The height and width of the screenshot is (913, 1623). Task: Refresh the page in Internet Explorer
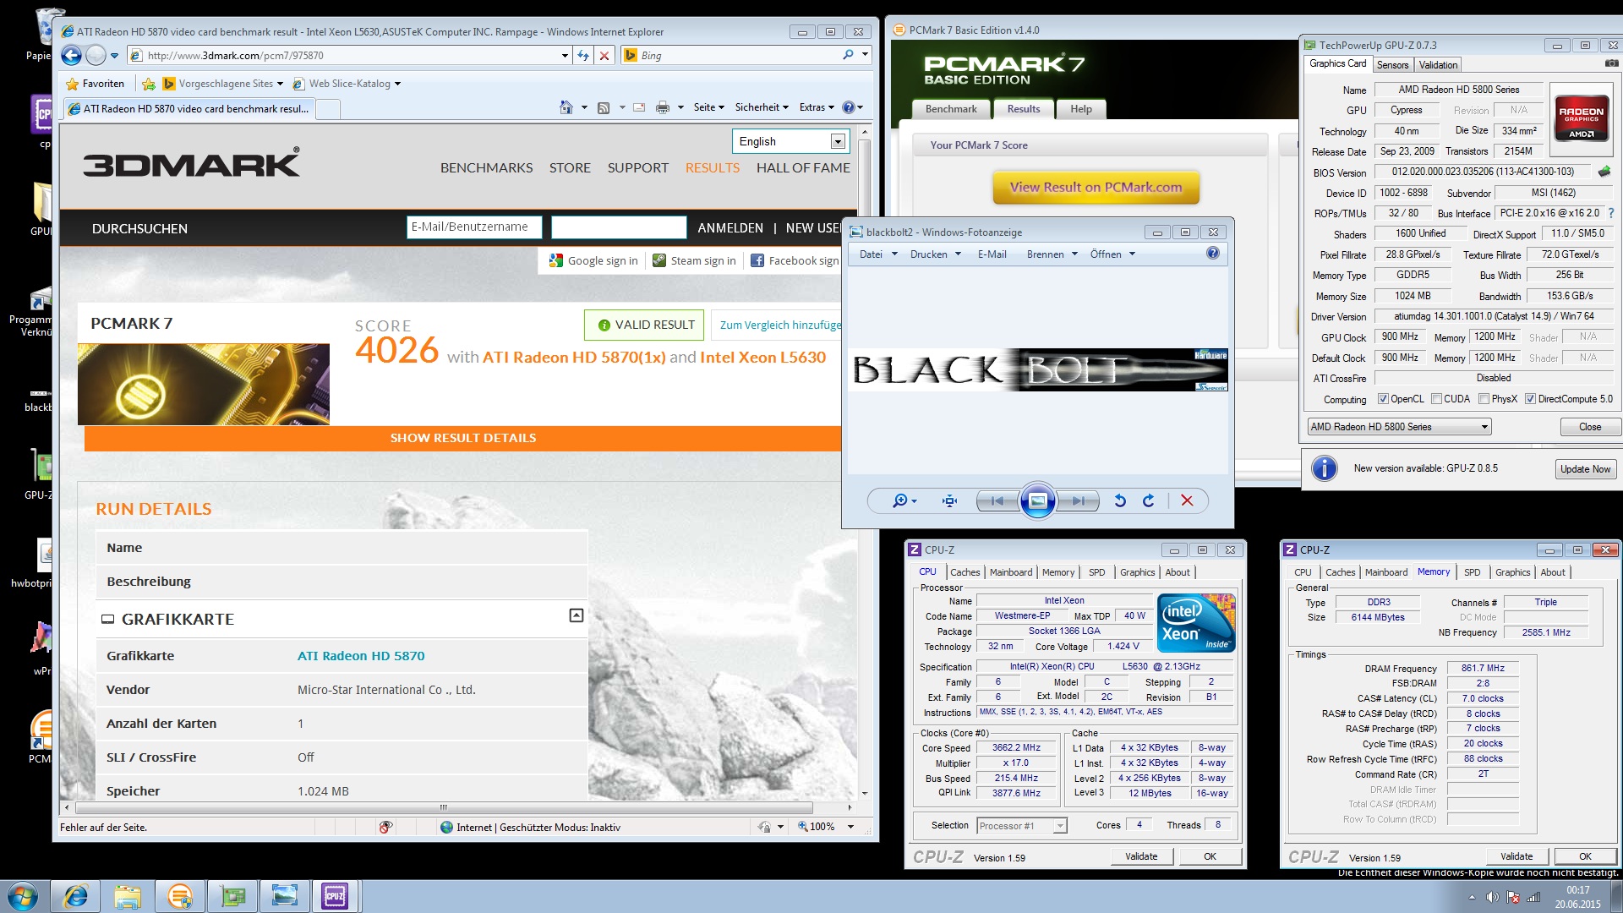point(583,56)
